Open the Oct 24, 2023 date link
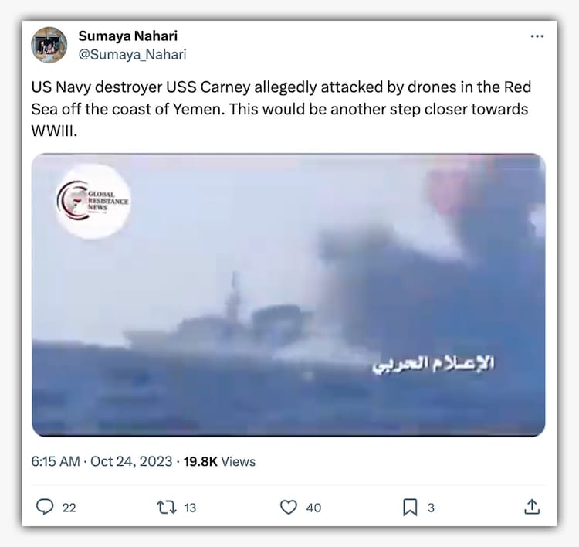 point(131,461)
